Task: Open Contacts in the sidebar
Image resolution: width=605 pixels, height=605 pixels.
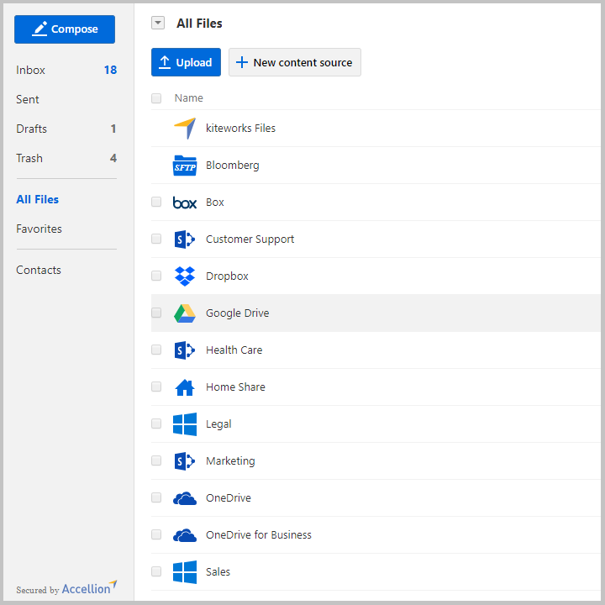Action: point(39,270)
